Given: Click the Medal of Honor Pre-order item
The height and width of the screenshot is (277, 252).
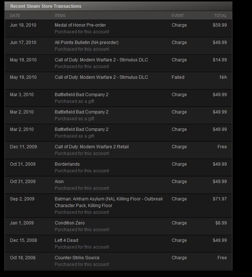Looking at the screenshot, I should coord(80,25).
